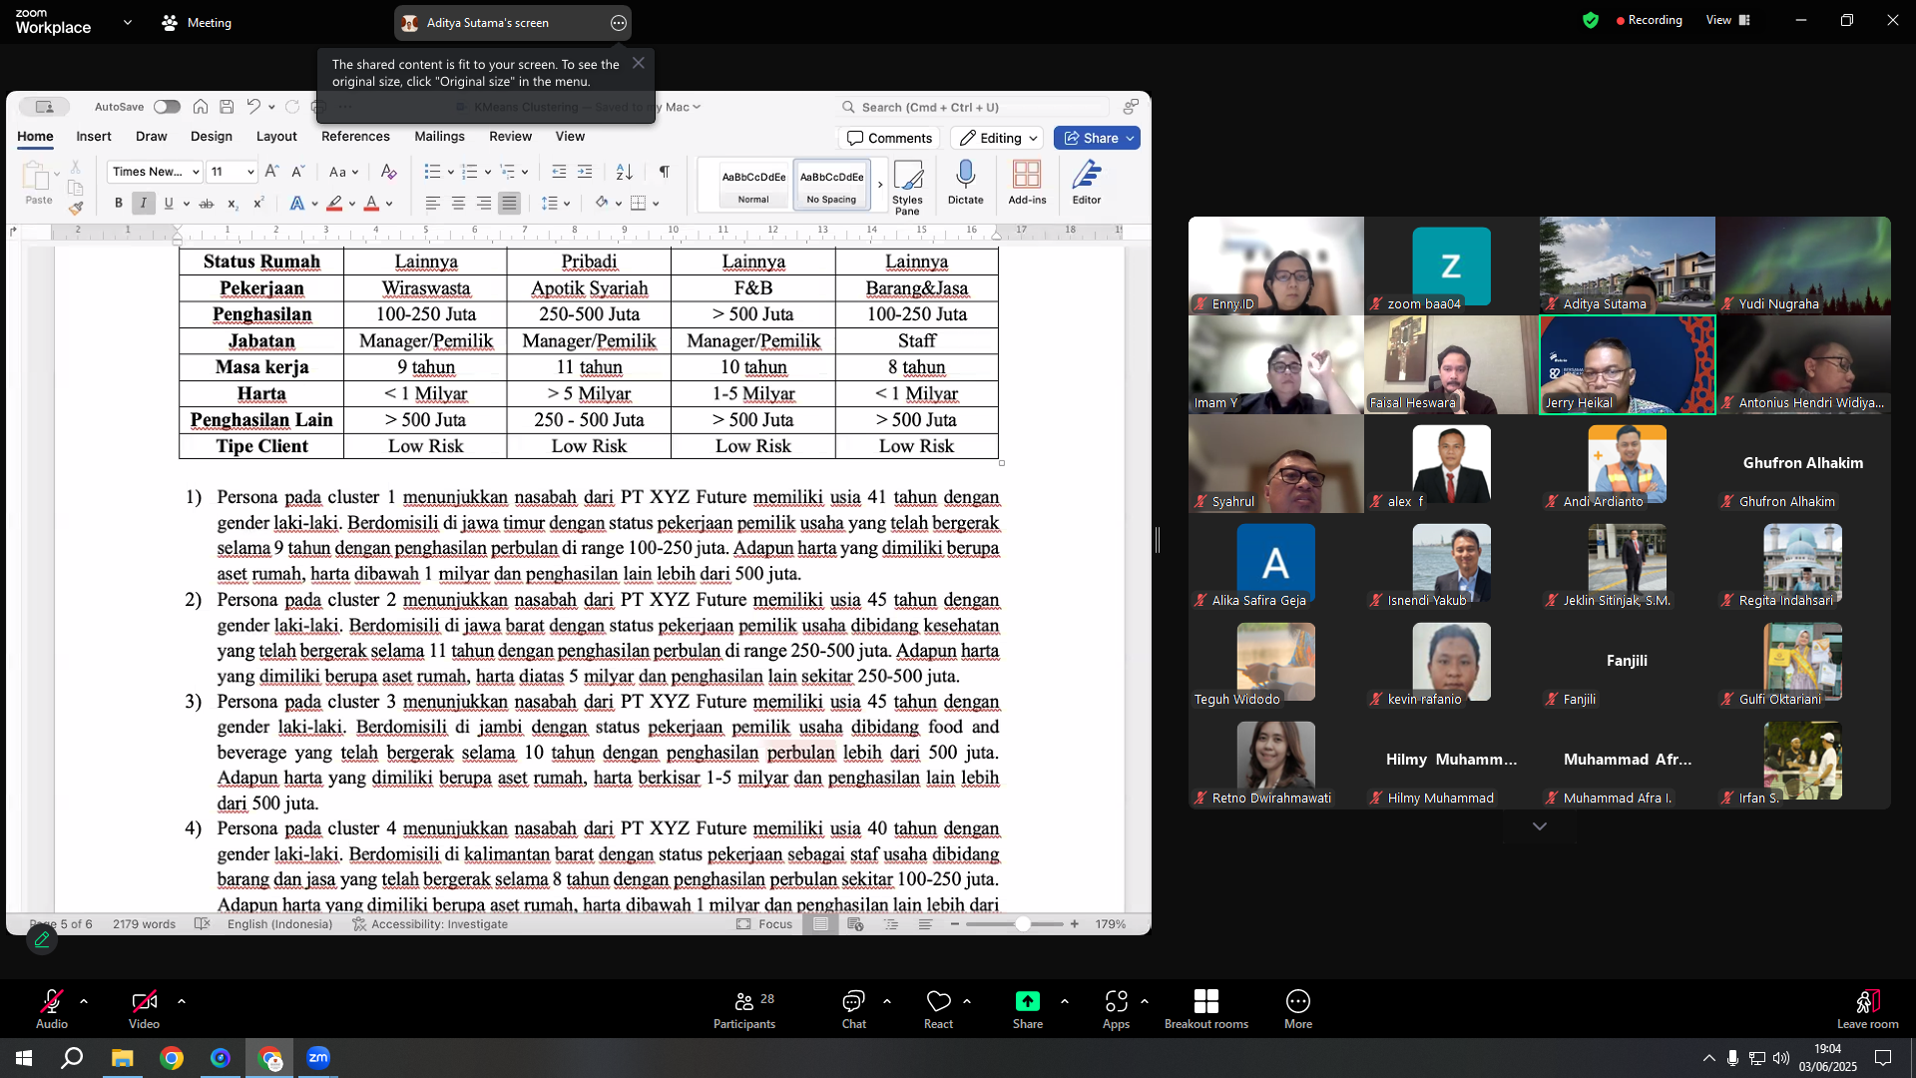Expand the Editing mode dropdown

coord(1034,139)
